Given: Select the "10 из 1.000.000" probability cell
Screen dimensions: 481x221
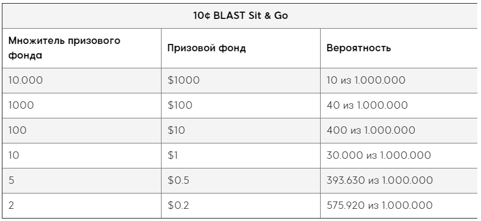Looking at the screenshot, I should pos(399,81).
